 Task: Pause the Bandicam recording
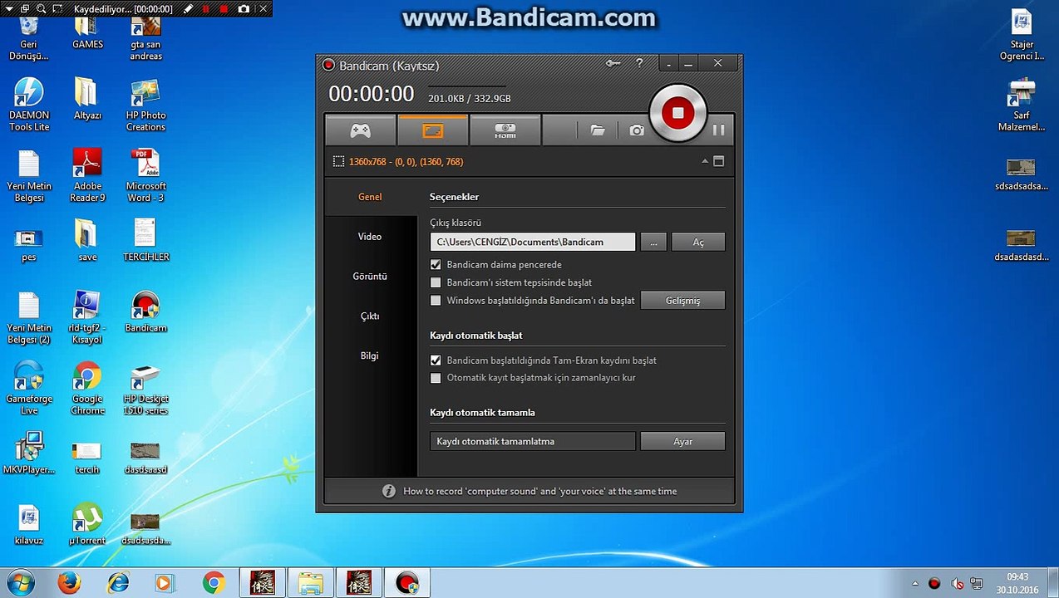click(719, 130)
